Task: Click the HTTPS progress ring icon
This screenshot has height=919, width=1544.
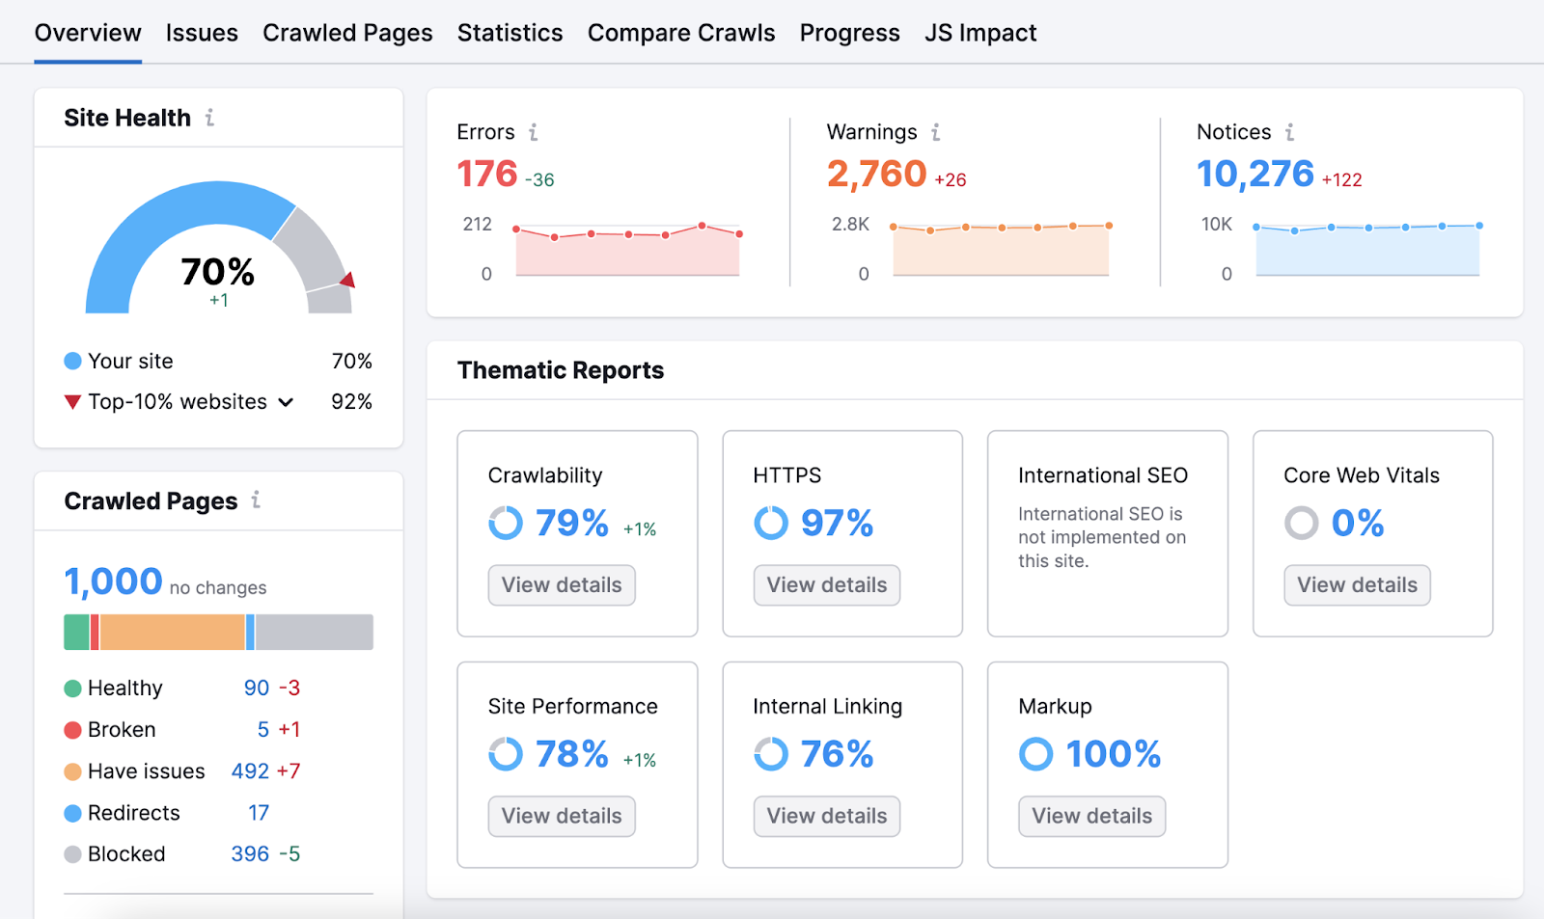Action: (x=770, y=524)
